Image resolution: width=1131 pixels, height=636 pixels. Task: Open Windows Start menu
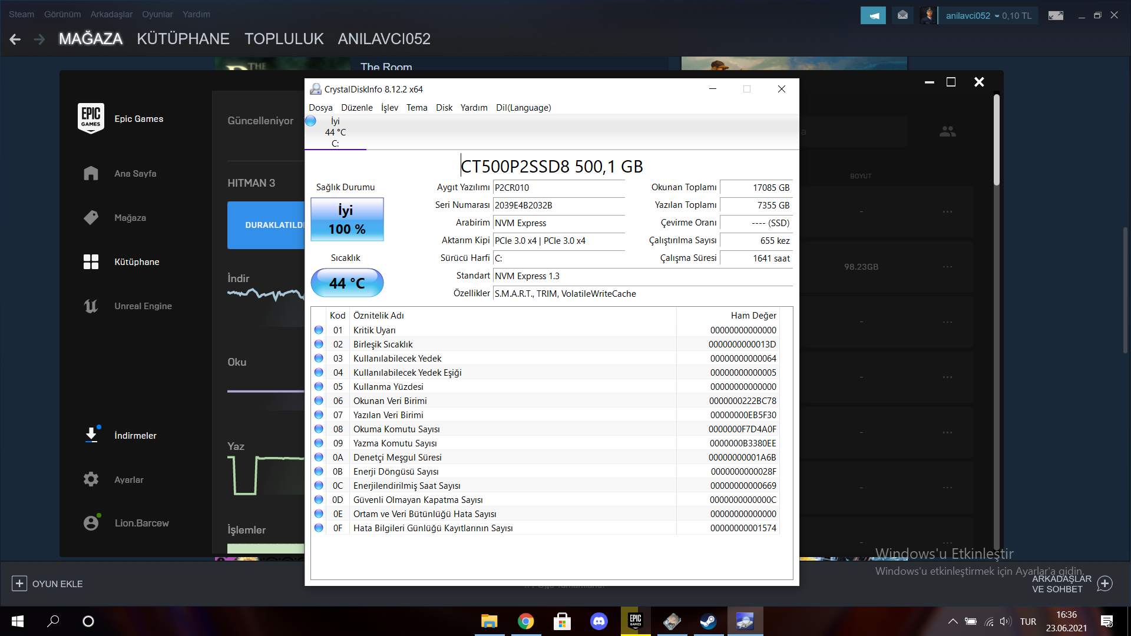click(x=18, y=621)
